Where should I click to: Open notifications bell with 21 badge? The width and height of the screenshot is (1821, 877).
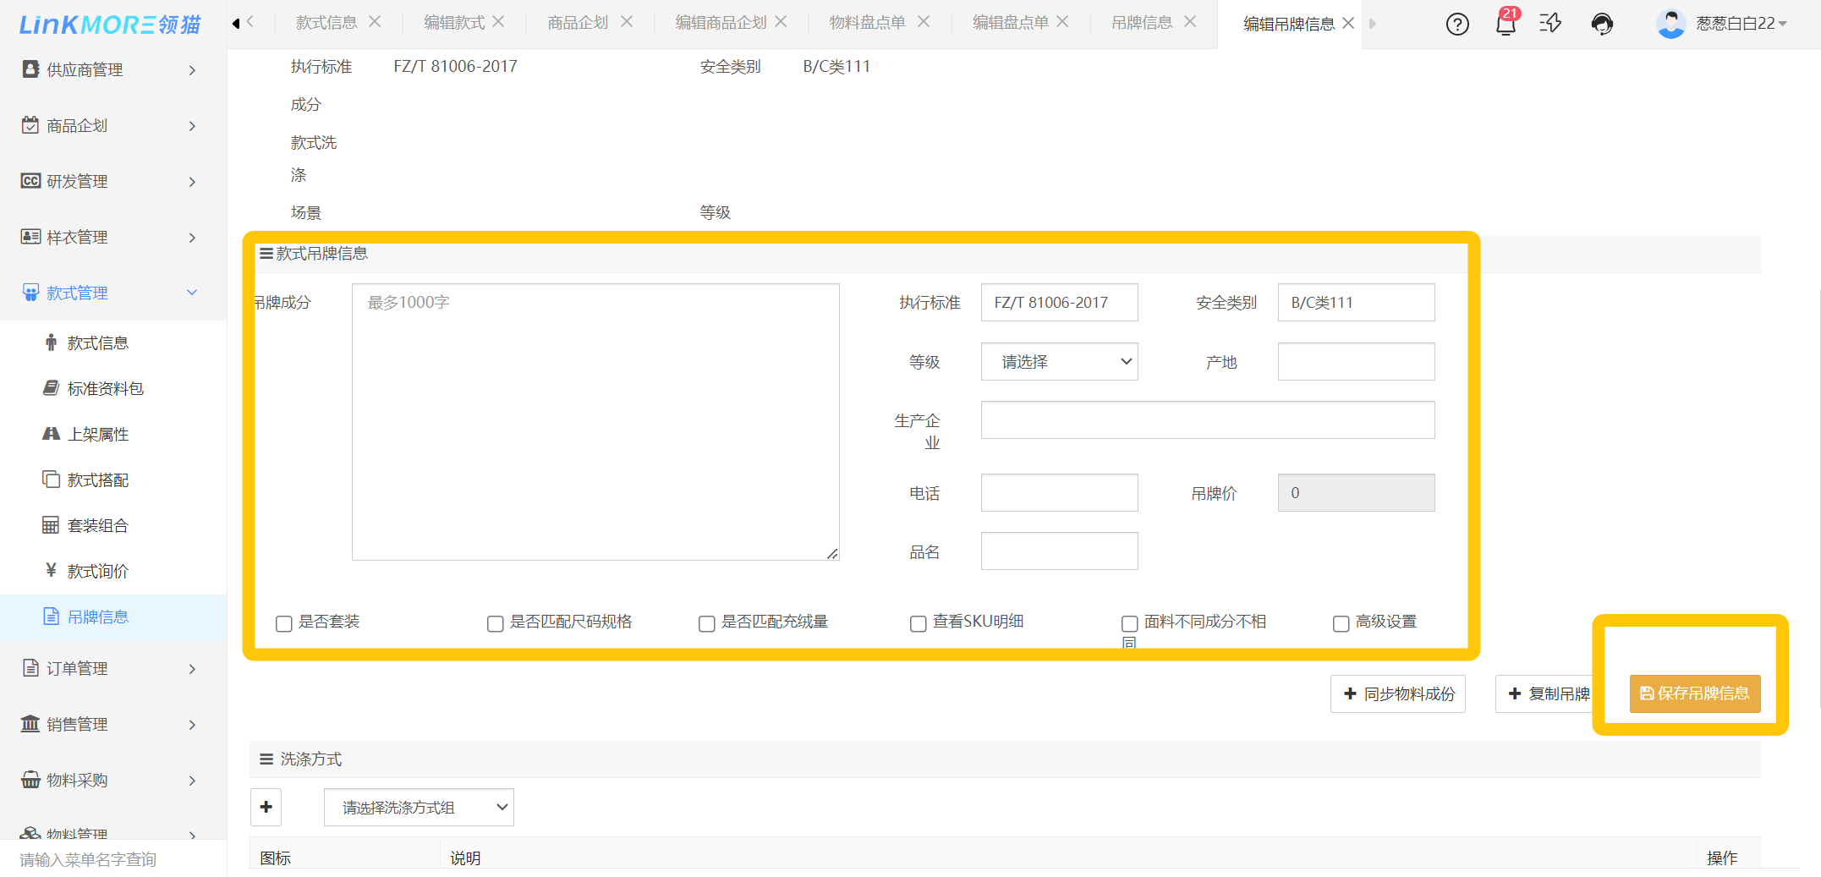pos(1506,24)
